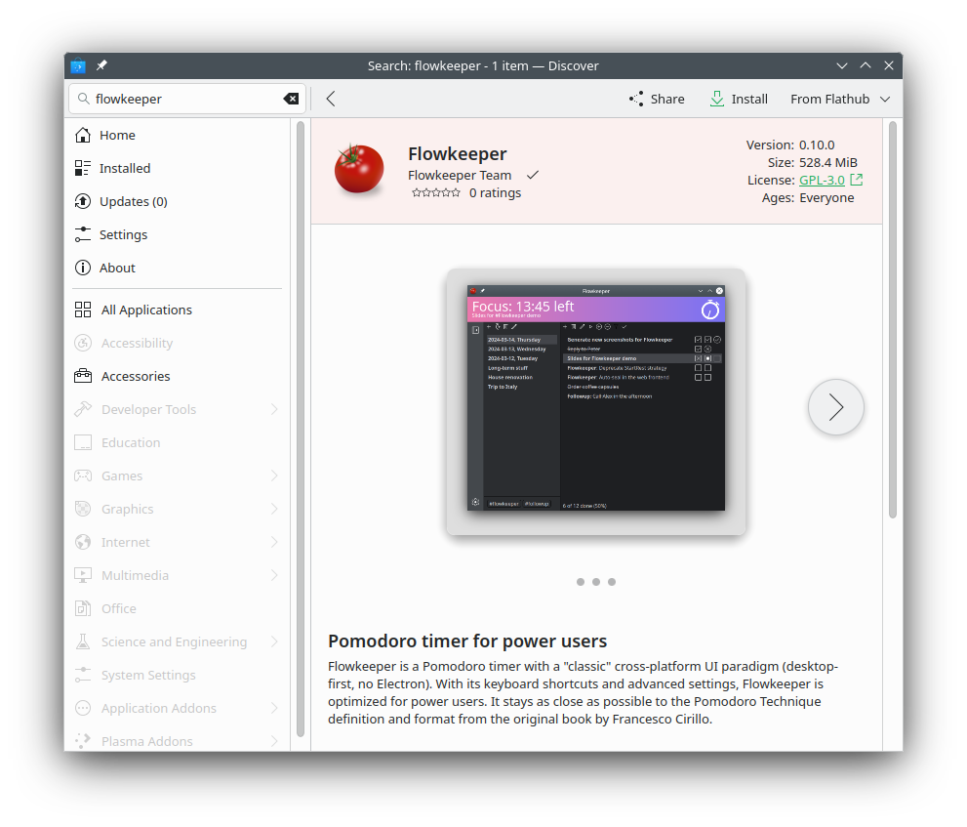Image resolution: width=967 pixels, height=827 pixels.
Task: Click the Discover app icon in title bar
Action: click(x=78, y=65)
